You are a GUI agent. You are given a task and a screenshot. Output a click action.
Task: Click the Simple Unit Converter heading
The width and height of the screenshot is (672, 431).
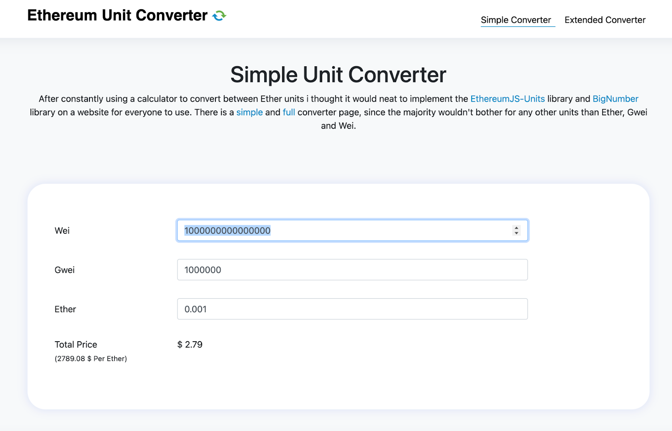click(338, 75)
